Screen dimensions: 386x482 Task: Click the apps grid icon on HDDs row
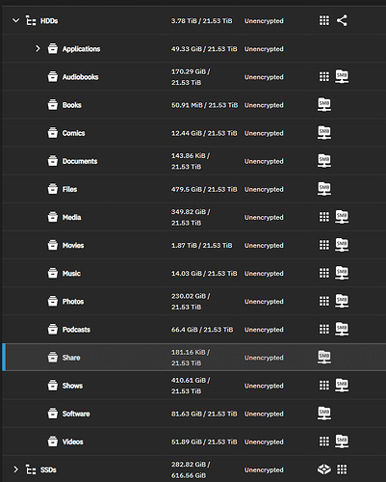point(324,21)
